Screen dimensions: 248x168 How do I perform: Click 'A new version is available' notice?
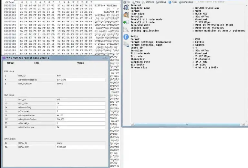(x=211, y=2)
